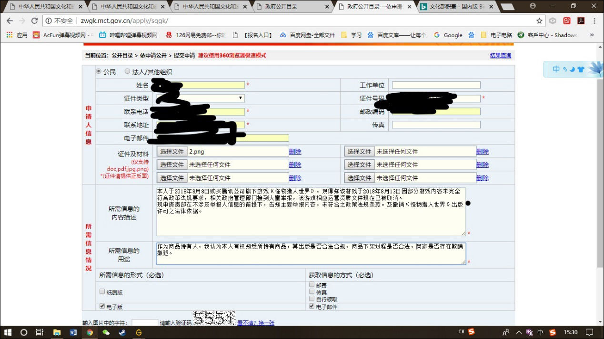Open the 百度网盘-全部文件 bookmark

coord(307,35)
